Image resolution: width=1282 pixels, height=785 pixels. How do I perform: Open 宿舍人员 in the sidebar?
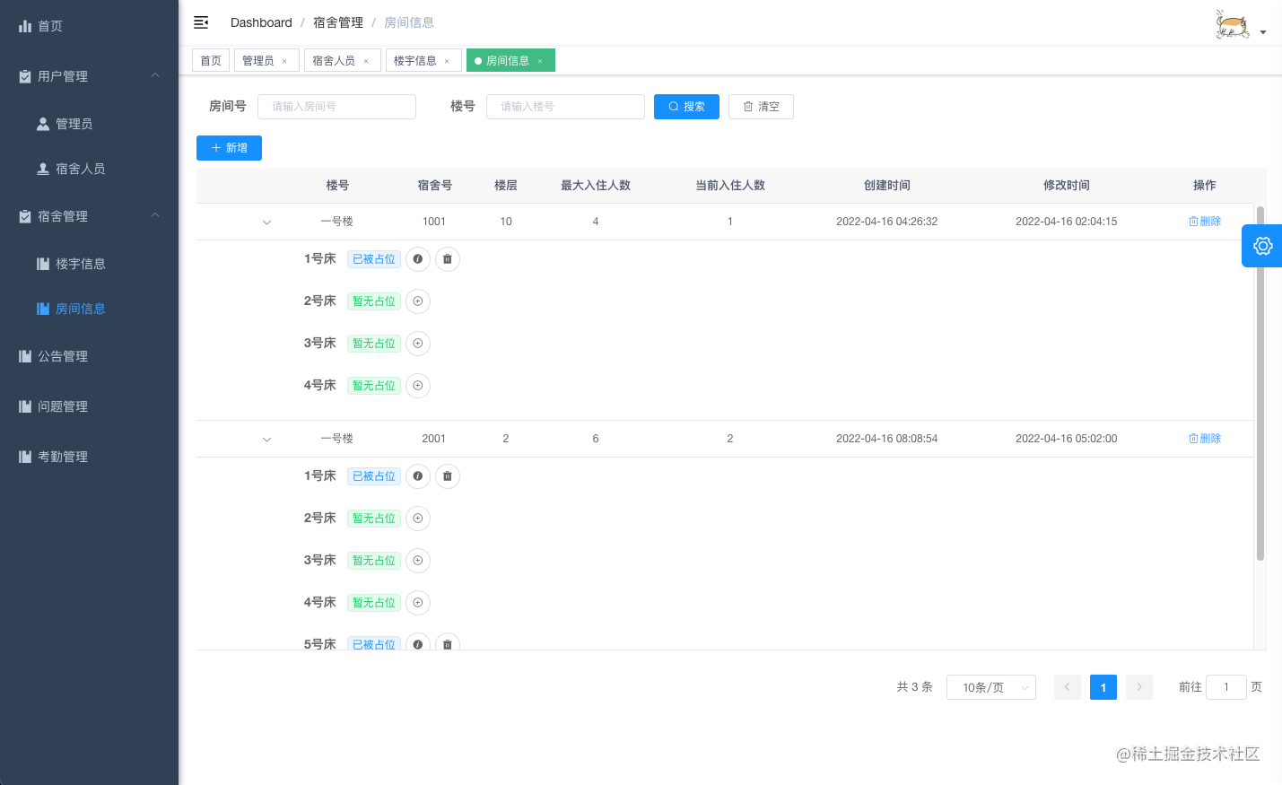point(90,169)
